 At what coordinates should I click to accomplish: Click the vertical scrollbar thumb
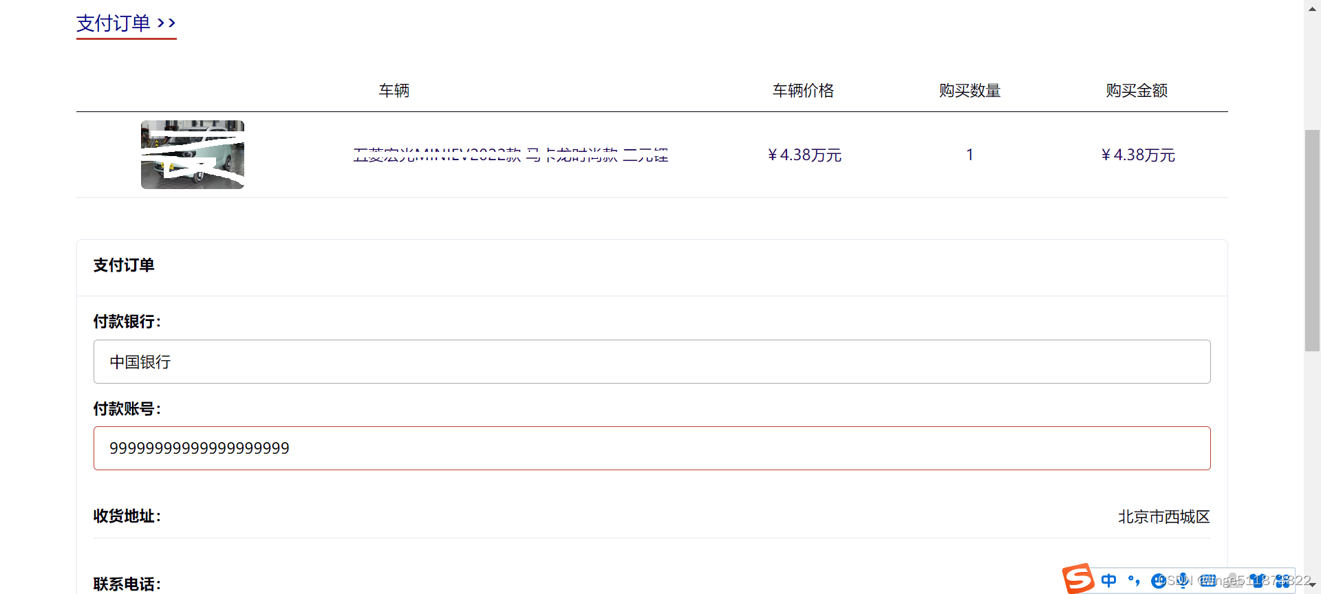pos(1312,241)
